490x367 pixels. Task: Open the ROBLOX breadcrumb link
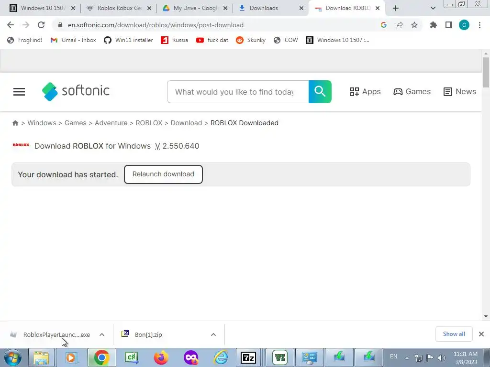tap(149, 123)
